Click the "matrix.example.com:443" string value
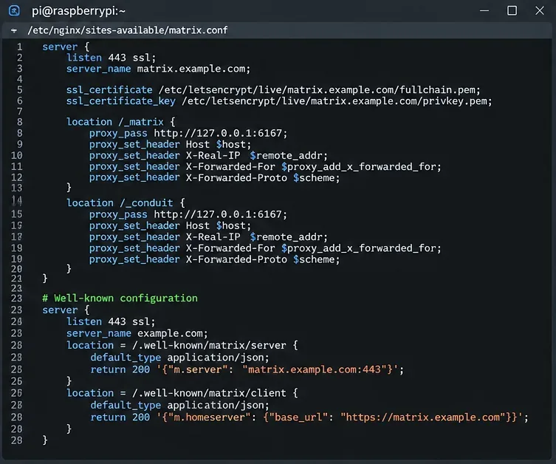Image resolution: width=556 pixels, height=464 pixels. pyautogui.click(x=315, y=369)
